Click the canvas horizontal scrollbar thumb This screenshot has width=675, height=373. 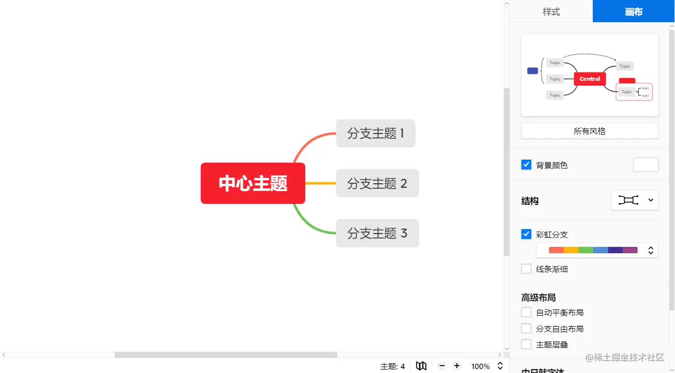[226, 355]
